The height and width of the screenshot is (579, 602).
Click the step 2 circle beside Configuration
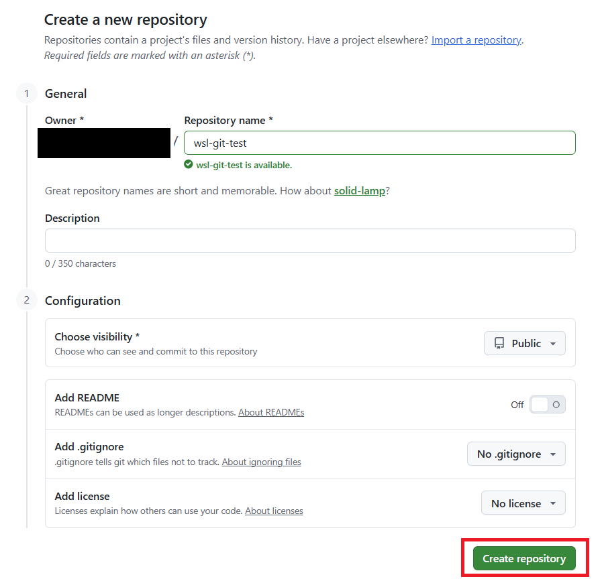click(x=26, y=300)
